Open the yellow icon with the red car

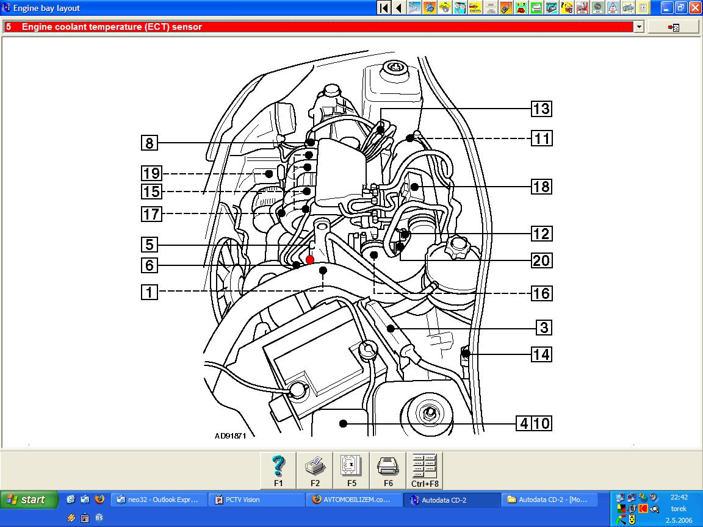click(475, 7)
